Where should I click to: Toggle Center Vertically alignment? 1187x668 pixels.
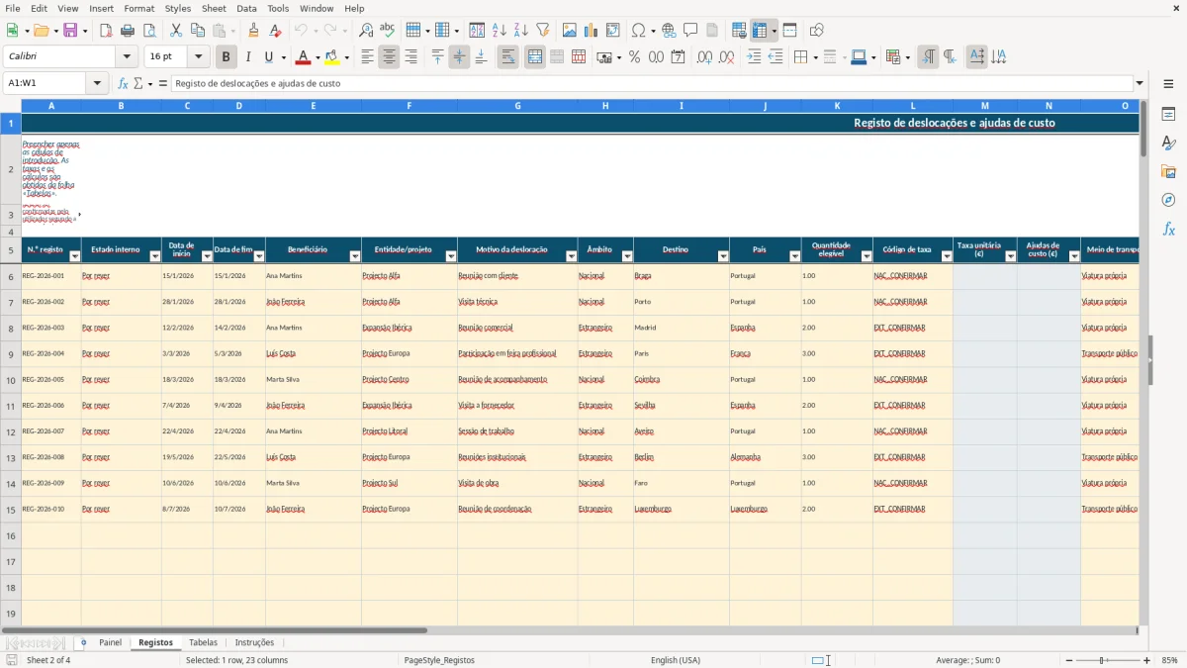(x=459, y=57)
